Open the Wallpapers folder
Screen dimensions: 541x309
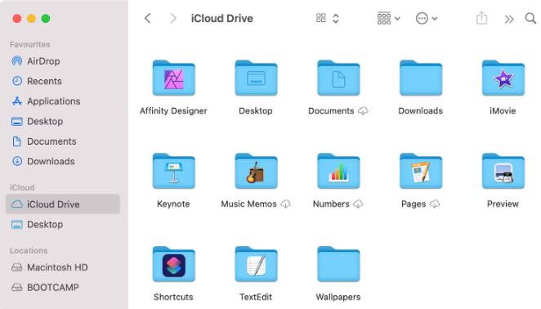tap(338, 264)
